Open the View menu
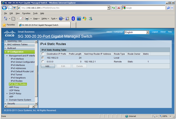Image resolution: width=176 pixels, height=119 pixels. (17, 13)
